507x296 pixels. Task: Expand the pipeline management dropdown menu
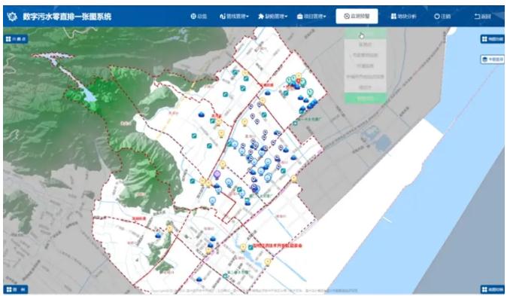click(234, 16)
